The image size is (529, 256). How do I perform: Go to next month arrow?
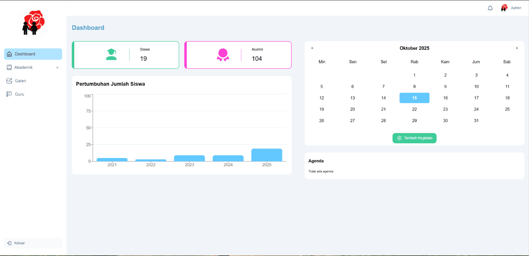pyautogui.click(x=517, y=48)
